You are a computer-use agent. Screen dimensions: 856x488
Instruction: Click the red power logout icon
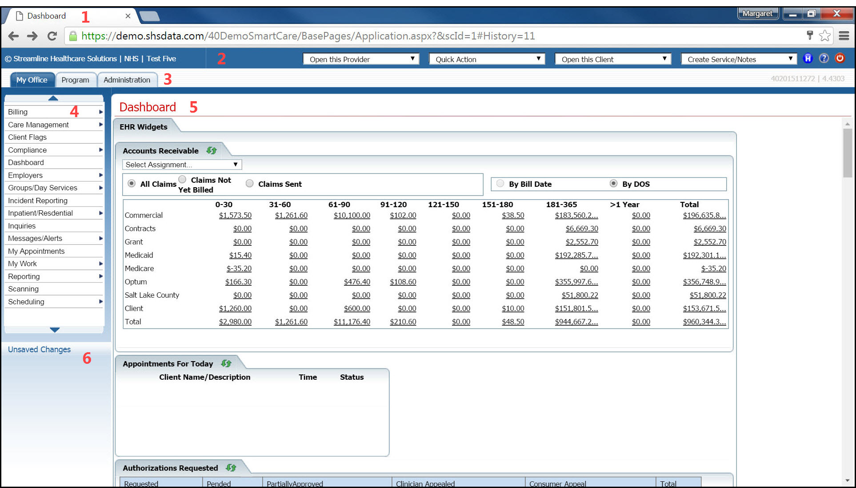coord(840,58)
